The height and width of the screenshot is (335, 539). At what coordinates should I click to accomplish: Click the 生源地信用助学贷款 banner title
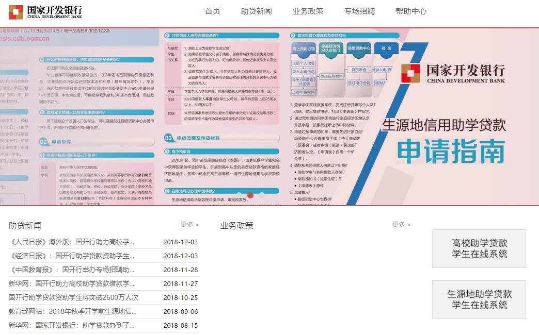(x=444, y=125)
